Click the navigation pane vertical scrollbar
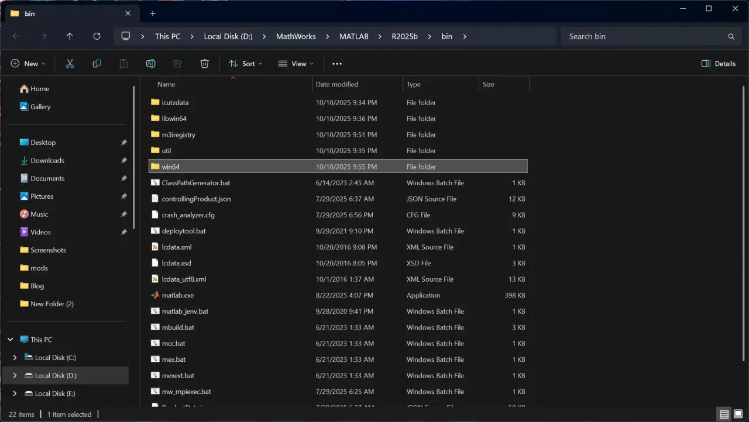The width and height of the screenshot is (749, 422). point(134,158)
